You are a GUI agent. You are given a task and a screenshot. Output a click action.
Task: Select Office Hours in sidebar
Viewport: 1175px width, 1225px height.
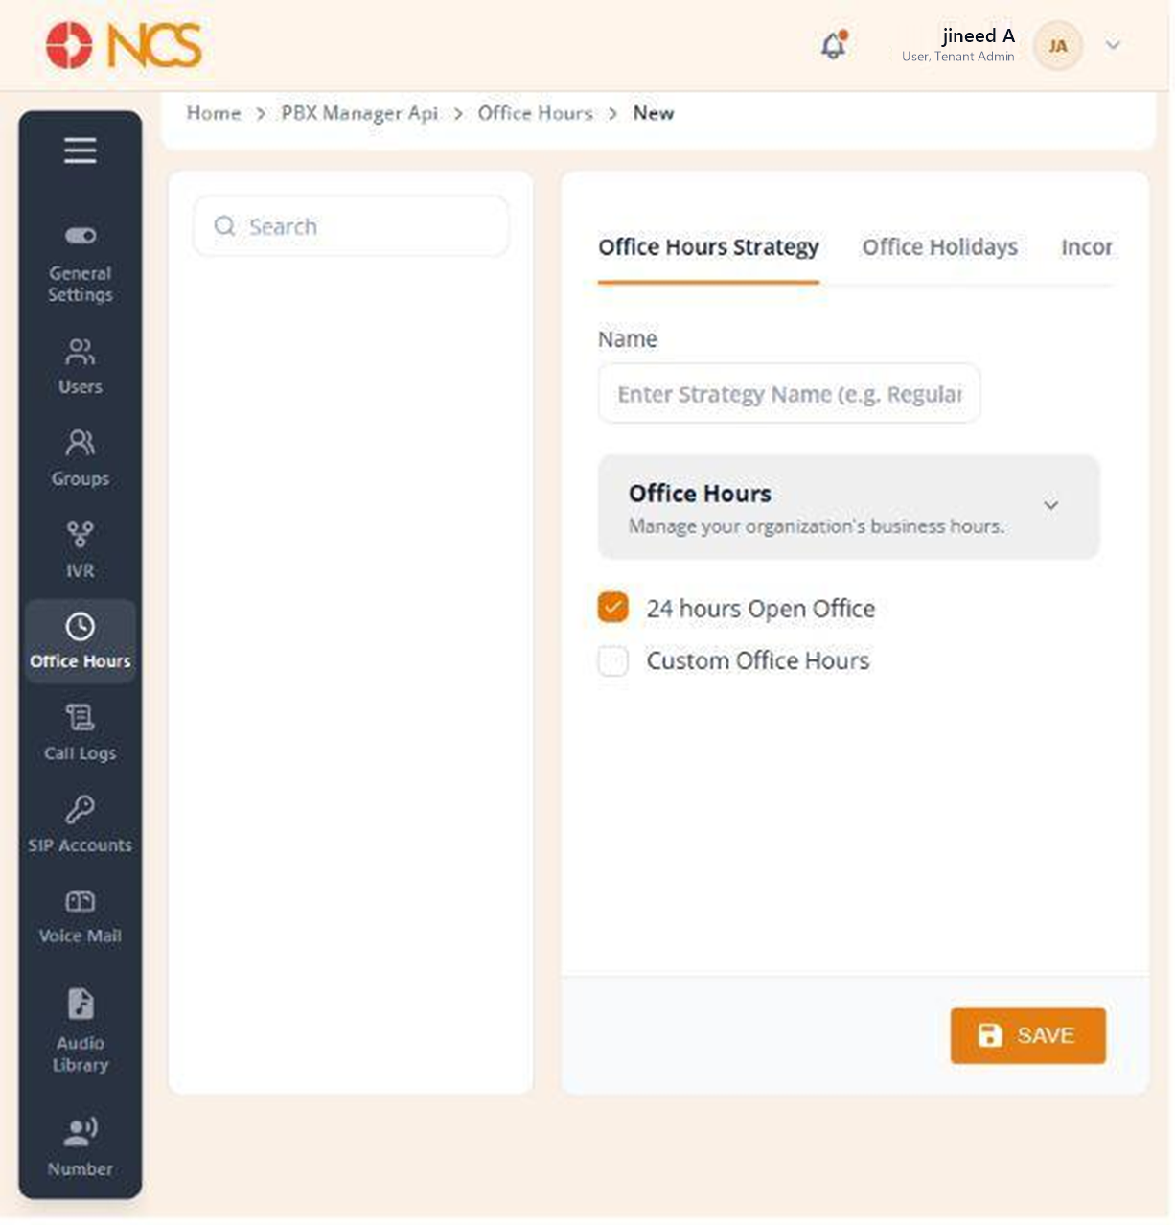click(x=81, y=641)
